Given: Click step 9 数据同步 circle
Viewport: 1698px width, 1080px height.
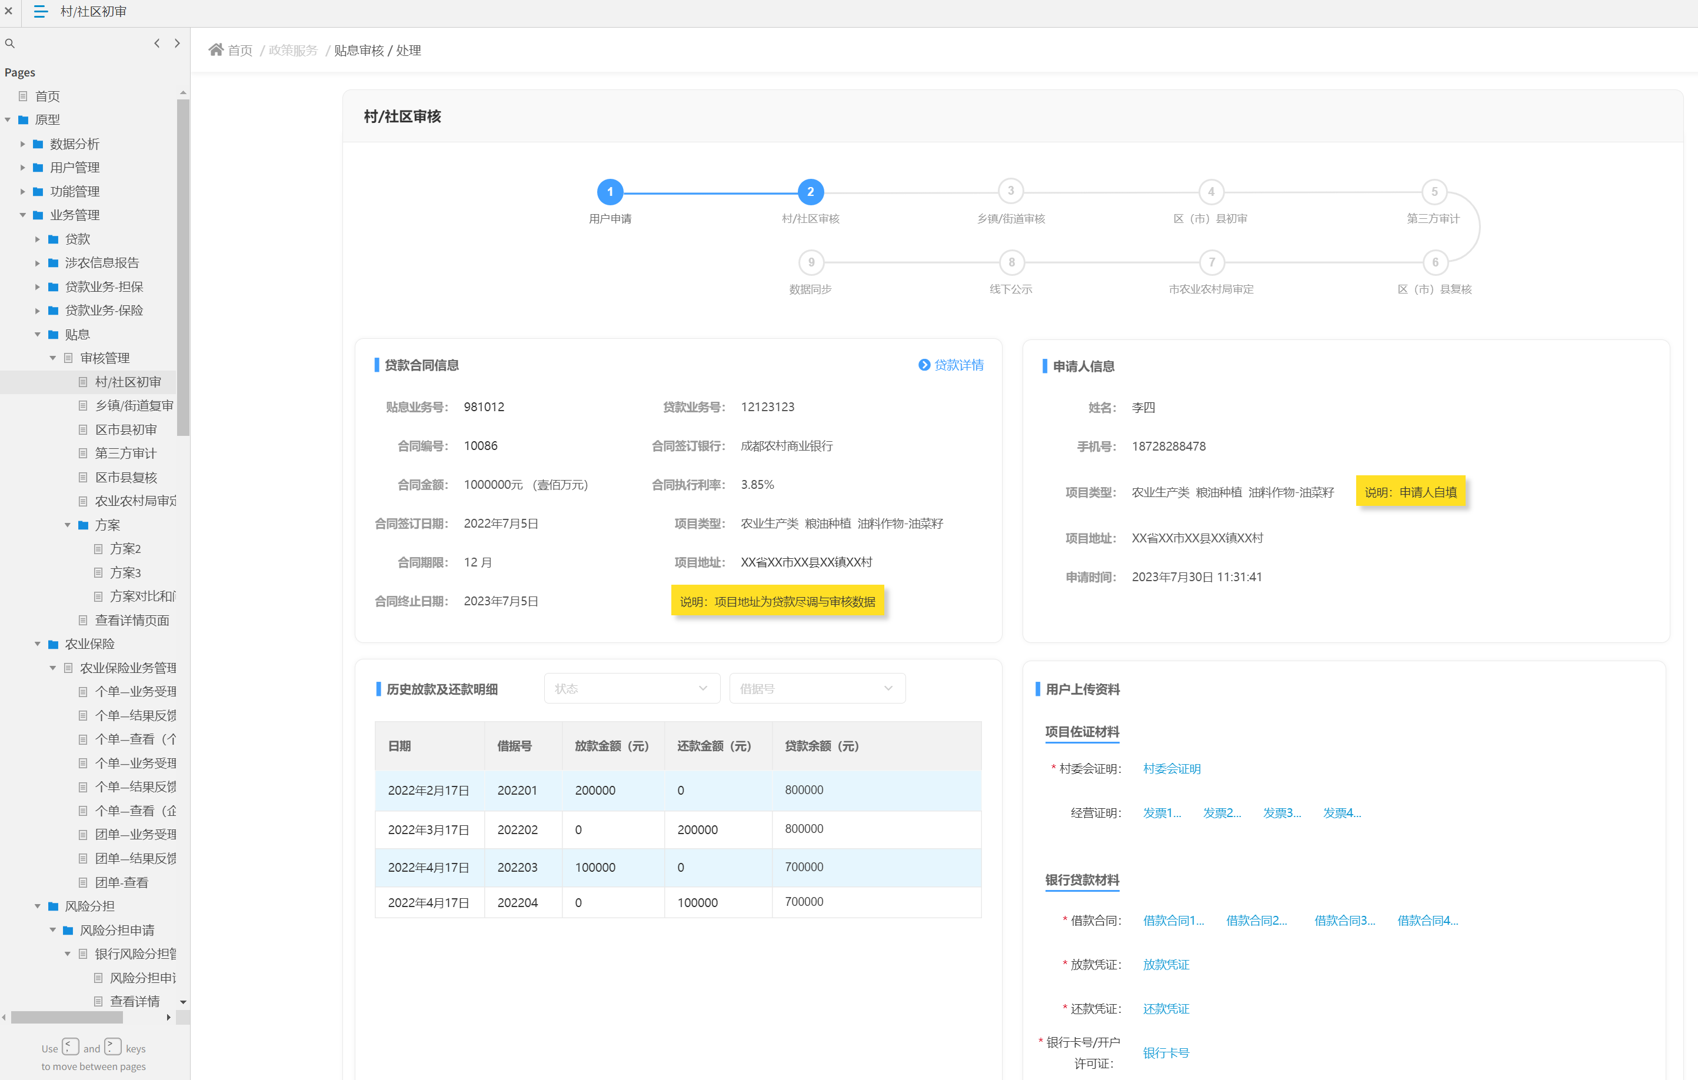Looking at the screenshot, I should point(811,263).
